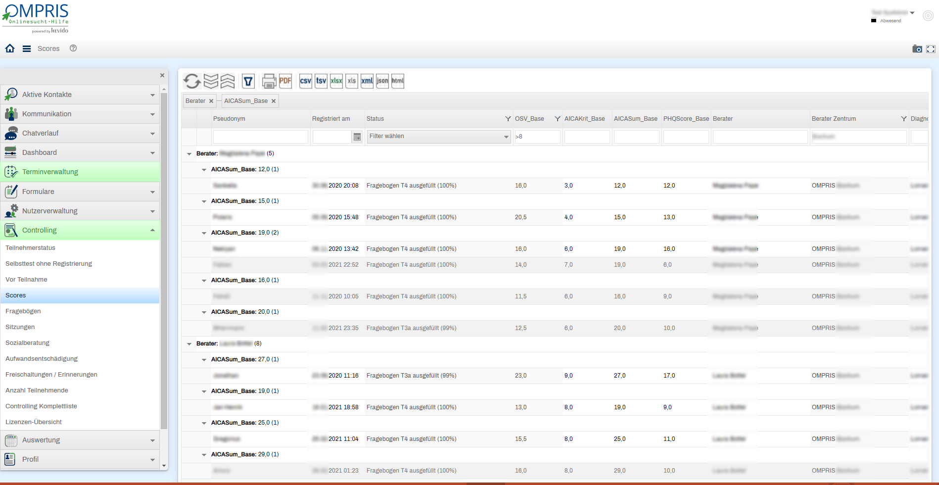939x485 pixels.
Task: Collapse the second Berater group (8)
Action: (x=189, y=344)
